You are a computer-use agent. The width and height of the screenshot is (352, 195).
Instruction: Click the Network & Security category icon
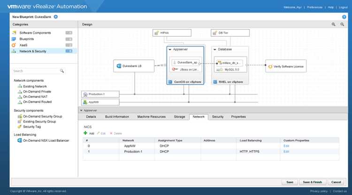(14, 51)
